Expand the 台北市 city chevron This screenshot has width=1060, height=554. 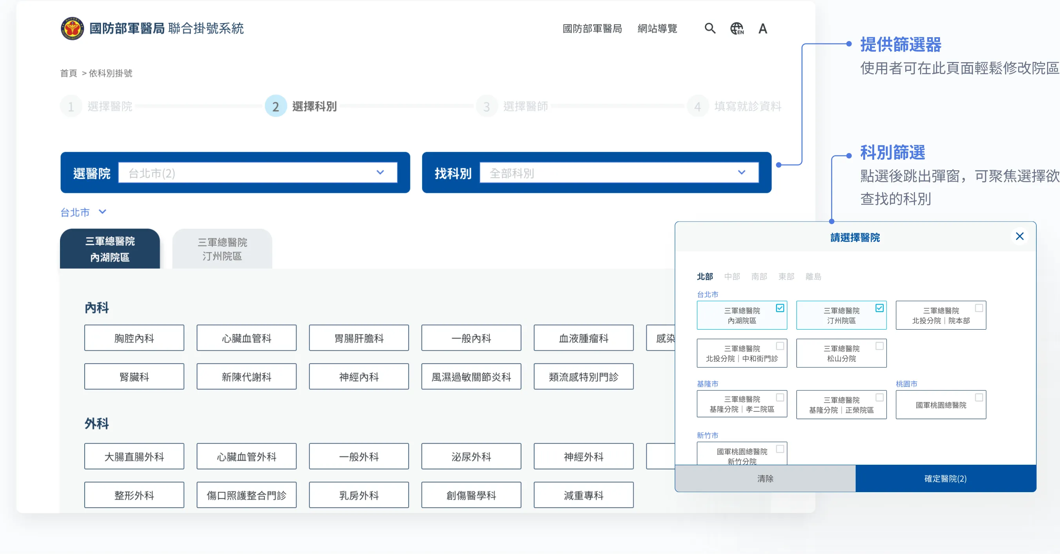click(102, 212)
